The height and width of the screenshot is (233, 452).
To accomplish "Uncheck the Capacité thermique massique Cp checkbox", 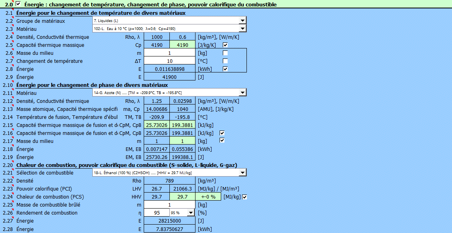I will (225, 45).
